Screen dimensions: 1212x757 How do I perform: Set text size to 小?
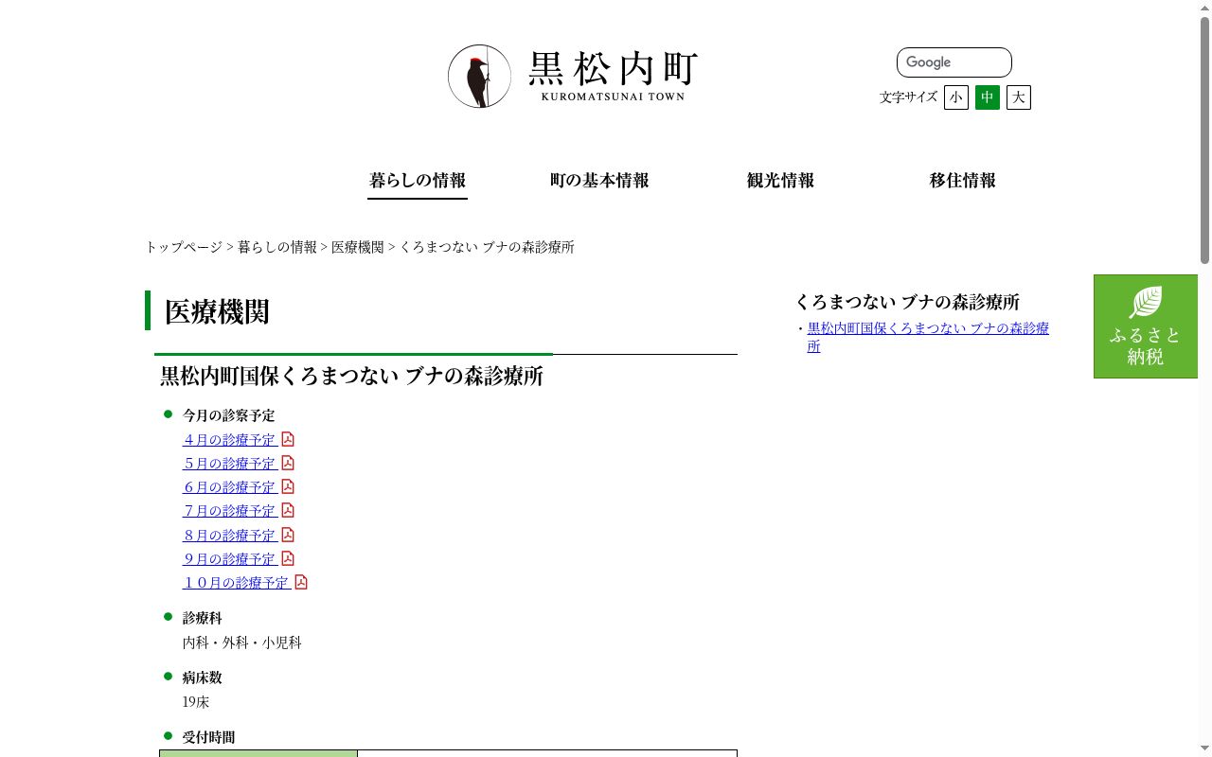point(956,97)
